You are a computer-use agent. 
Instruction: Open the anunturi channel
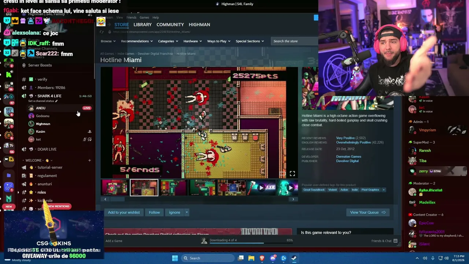(x=45, y=184)
